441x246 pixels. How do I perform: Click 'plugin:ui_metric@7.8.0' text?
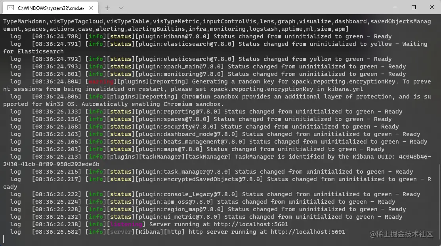coord(178,217)
